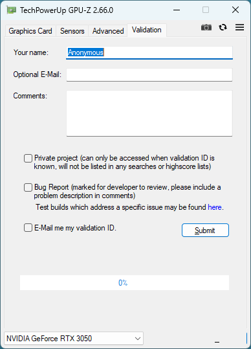Viewport: 251px width, 349px height.
Task: Open the hamburger menu icon
Action: tap(239, 27)
